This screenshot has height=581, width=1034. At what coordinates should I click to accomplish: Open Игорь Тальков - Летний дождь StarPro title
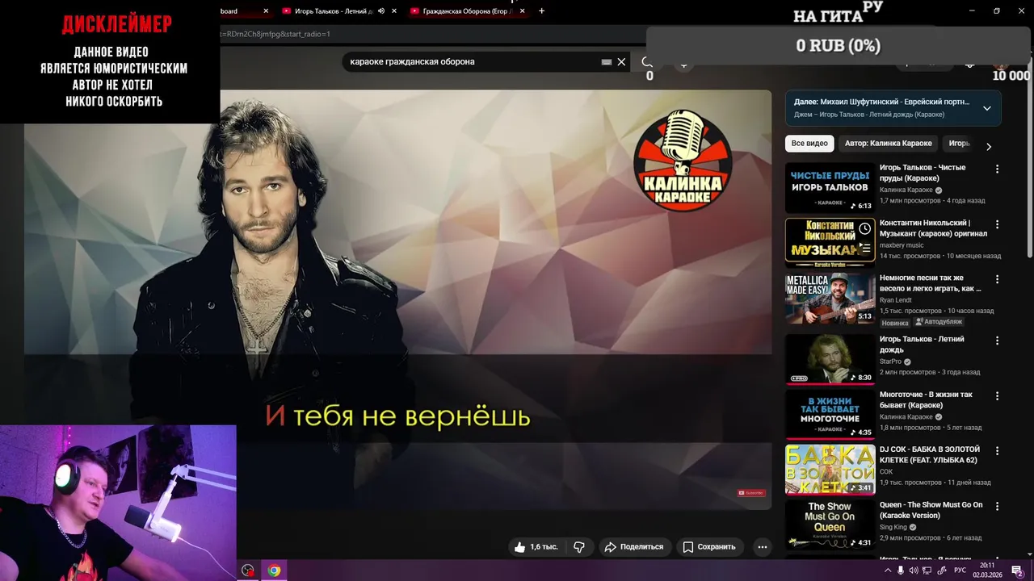(x=922, y=345)
